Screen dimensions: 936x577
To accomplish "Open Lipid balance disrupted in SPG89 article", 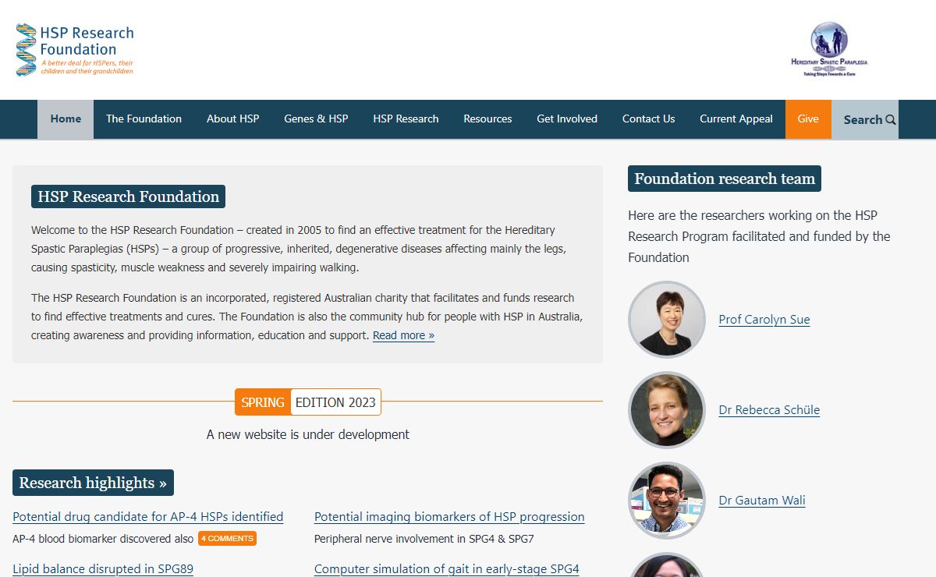I will (103, 568).
